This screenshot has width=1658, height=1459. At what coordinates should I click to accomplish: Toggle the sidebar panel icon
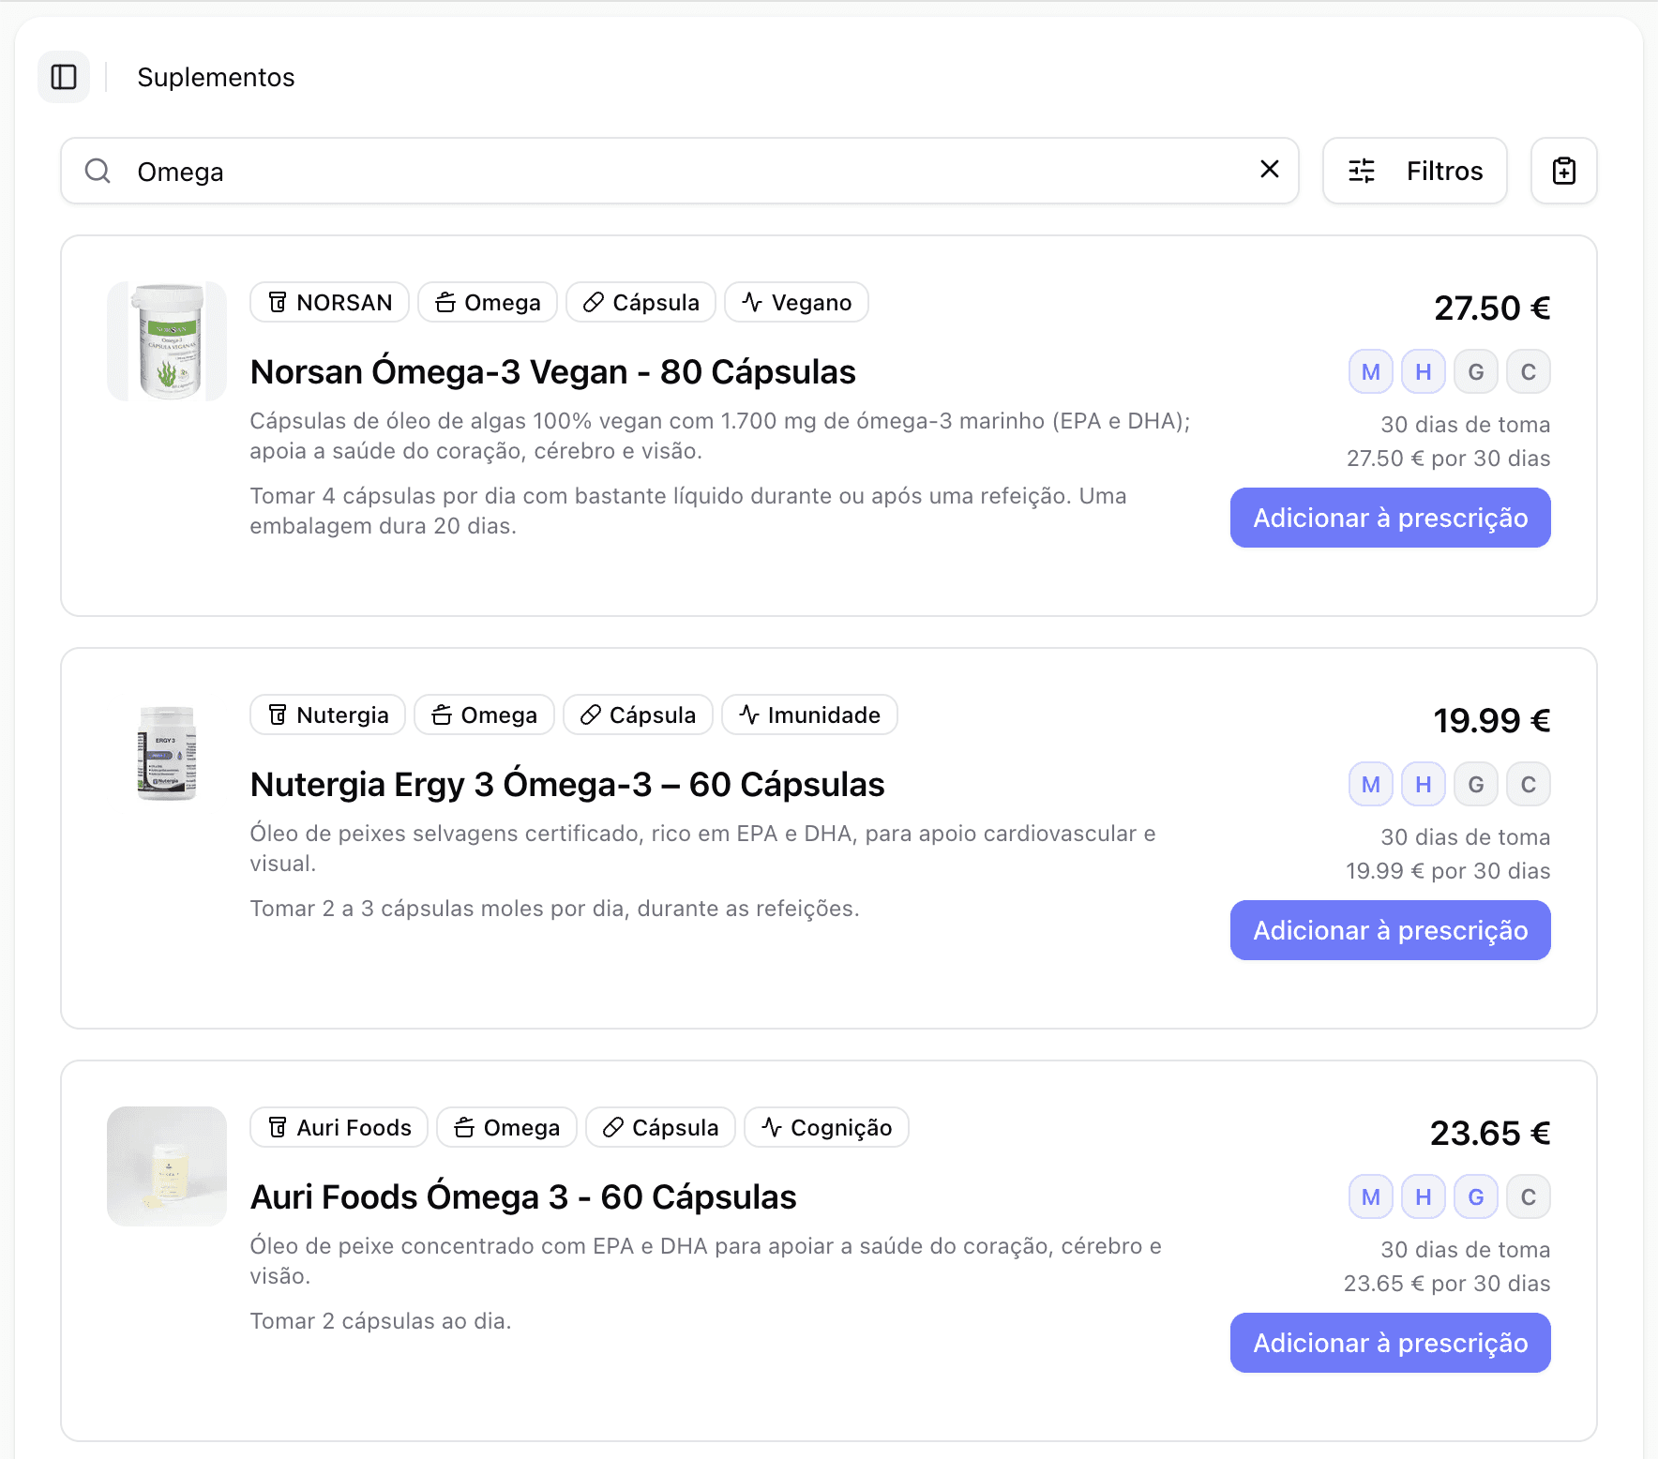(64, 77)
